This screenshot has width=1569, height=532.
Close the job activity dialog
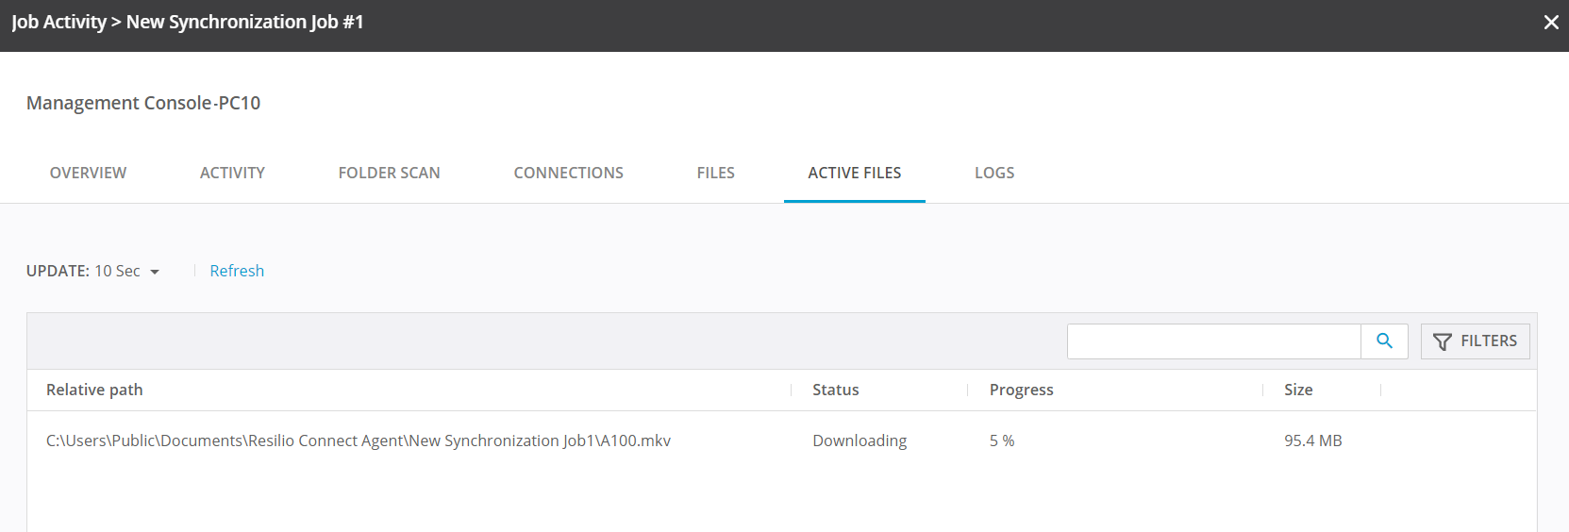point(1550,23)
